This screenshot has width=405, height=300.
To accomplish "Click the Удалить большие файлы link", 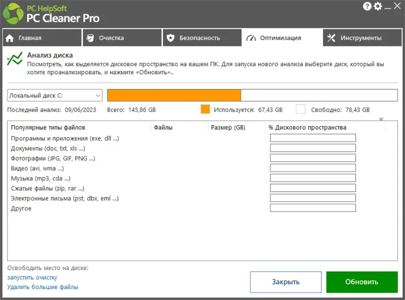I will 43,287.
